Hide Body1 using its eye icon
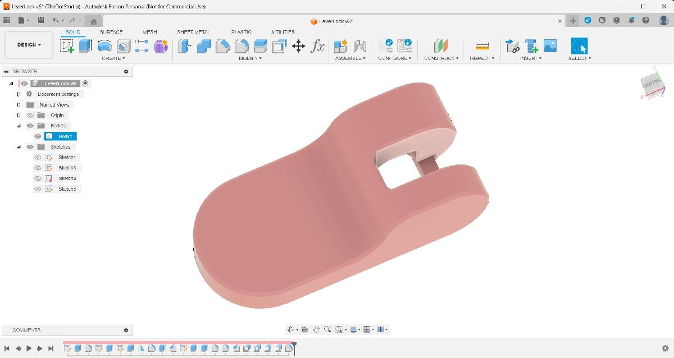The height and width of the screenshot is (358, 674). click(38, 136)
